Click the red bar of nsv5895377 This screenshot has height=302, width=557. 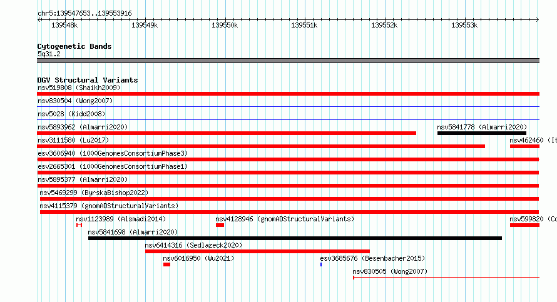click(x=288, y=186)
